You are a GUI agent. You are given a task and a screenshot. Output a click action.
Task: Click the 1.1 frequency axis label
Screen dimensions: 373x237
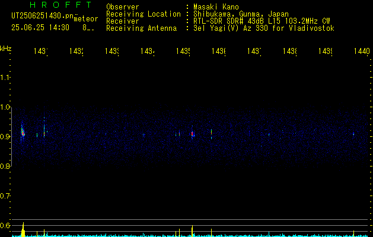pos(5,78)
